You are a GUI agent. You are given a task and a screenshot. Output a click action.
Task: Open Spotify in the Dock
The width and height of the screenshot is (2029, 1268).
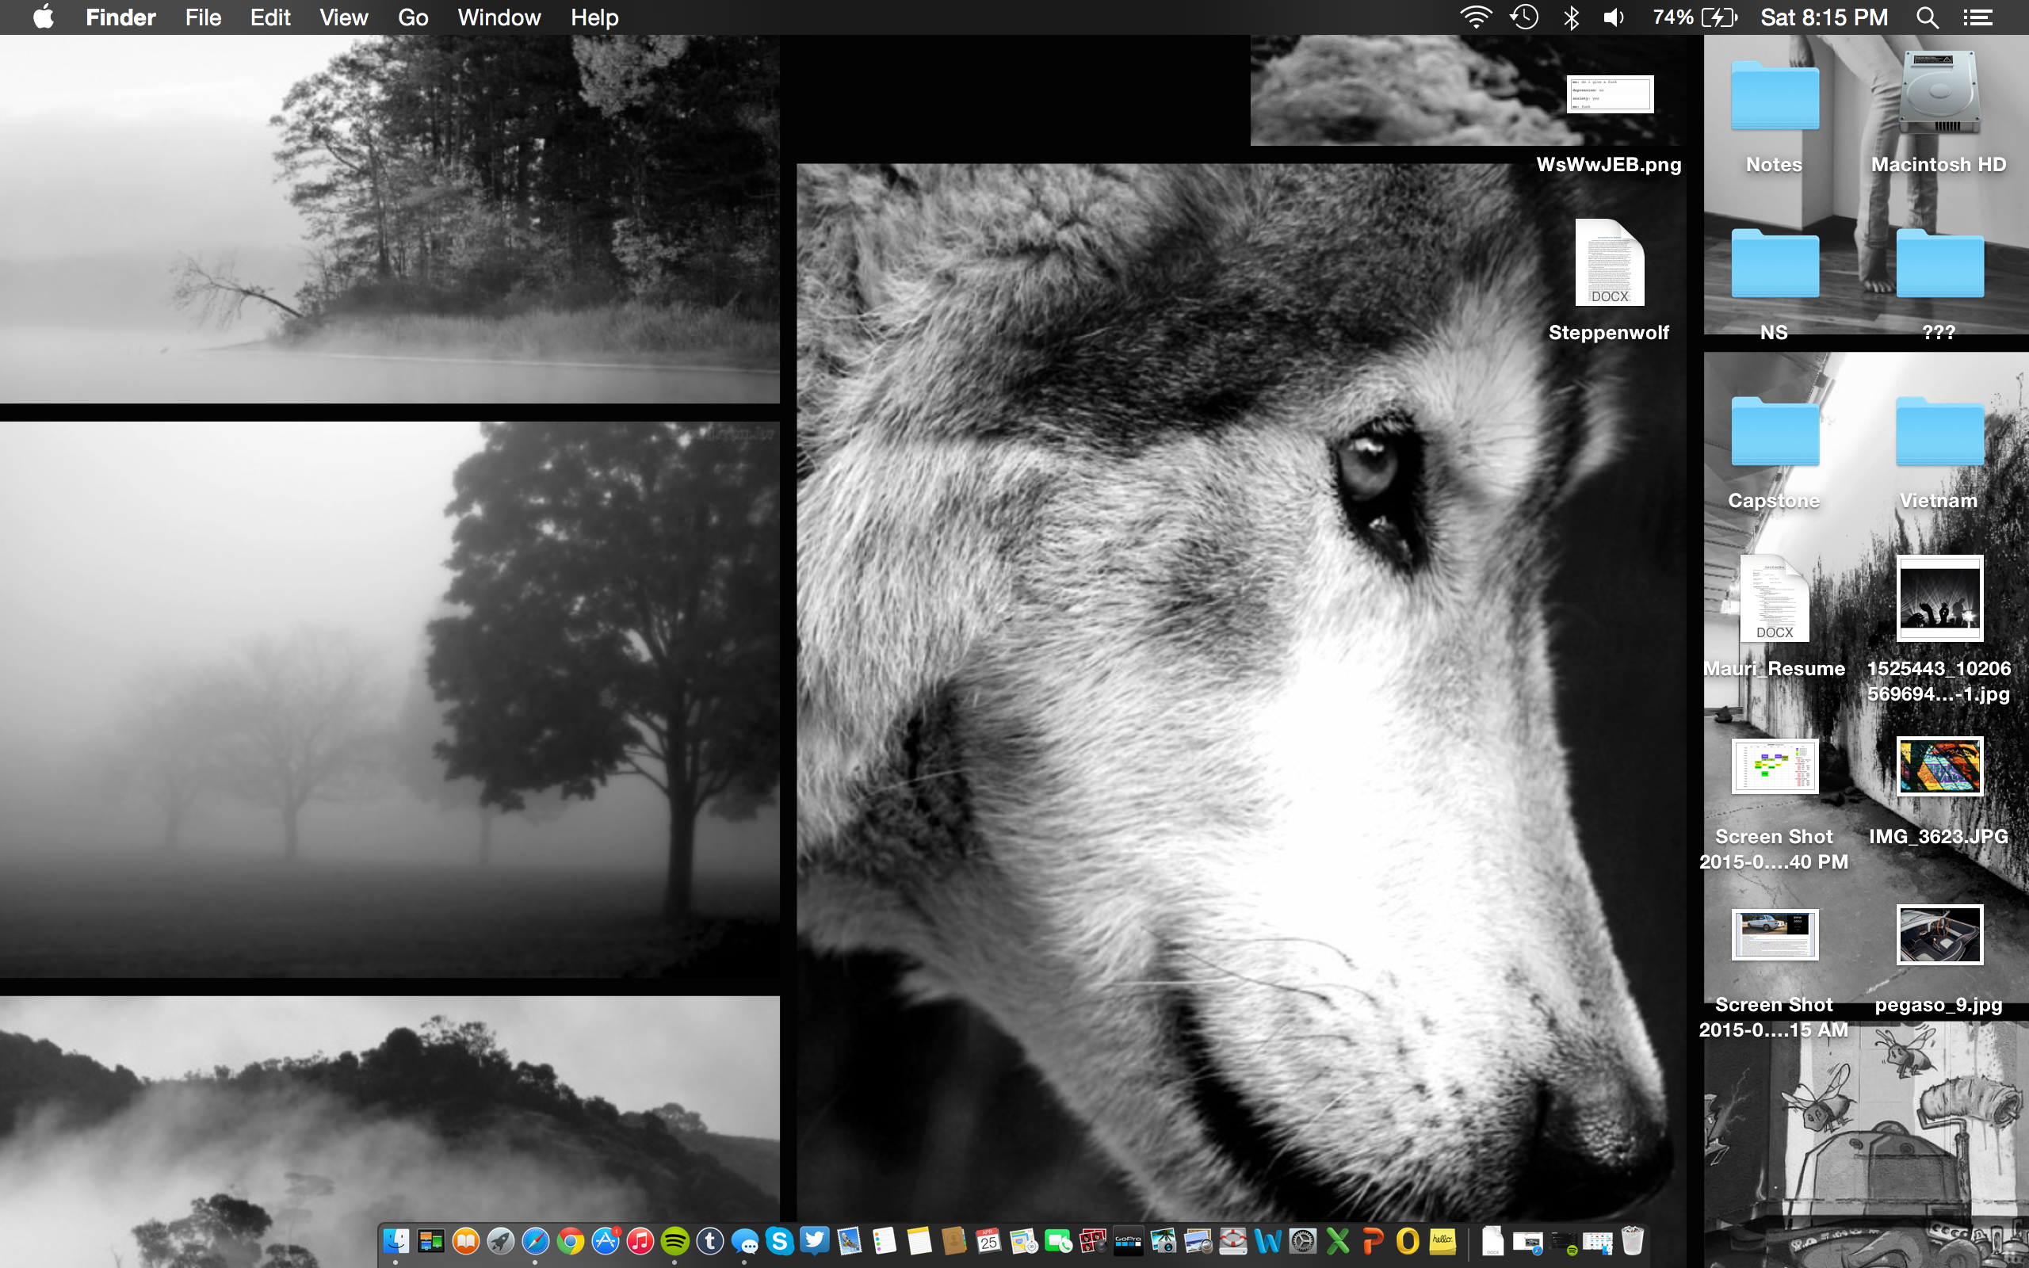pos(675,1240)
